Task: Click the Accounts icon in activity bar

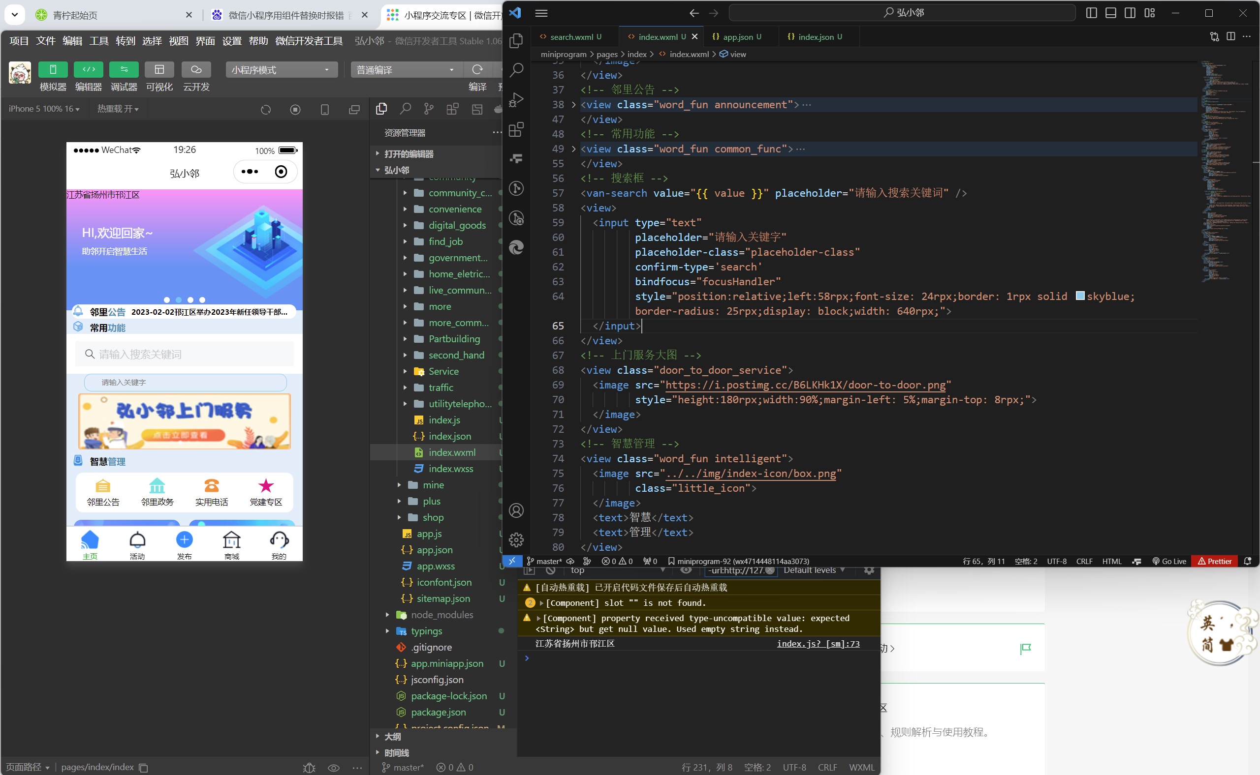Action: click(516, 510)
